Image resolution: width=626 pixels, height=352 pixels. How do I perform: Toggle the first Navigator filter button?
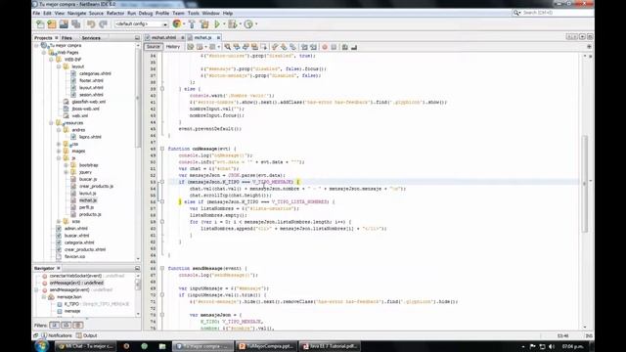coord(55,326)
